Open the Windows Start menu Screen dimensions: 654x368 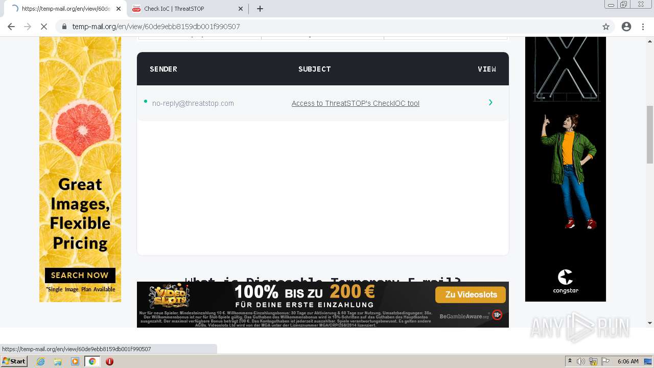[14, 361]
